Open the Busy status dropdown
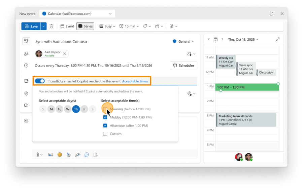The image size is (303, 190). [107, 26]
